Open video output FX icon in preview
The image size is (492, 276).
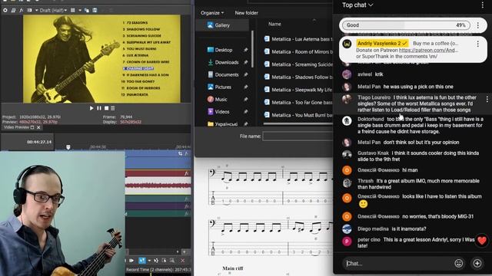pos(21,10)
